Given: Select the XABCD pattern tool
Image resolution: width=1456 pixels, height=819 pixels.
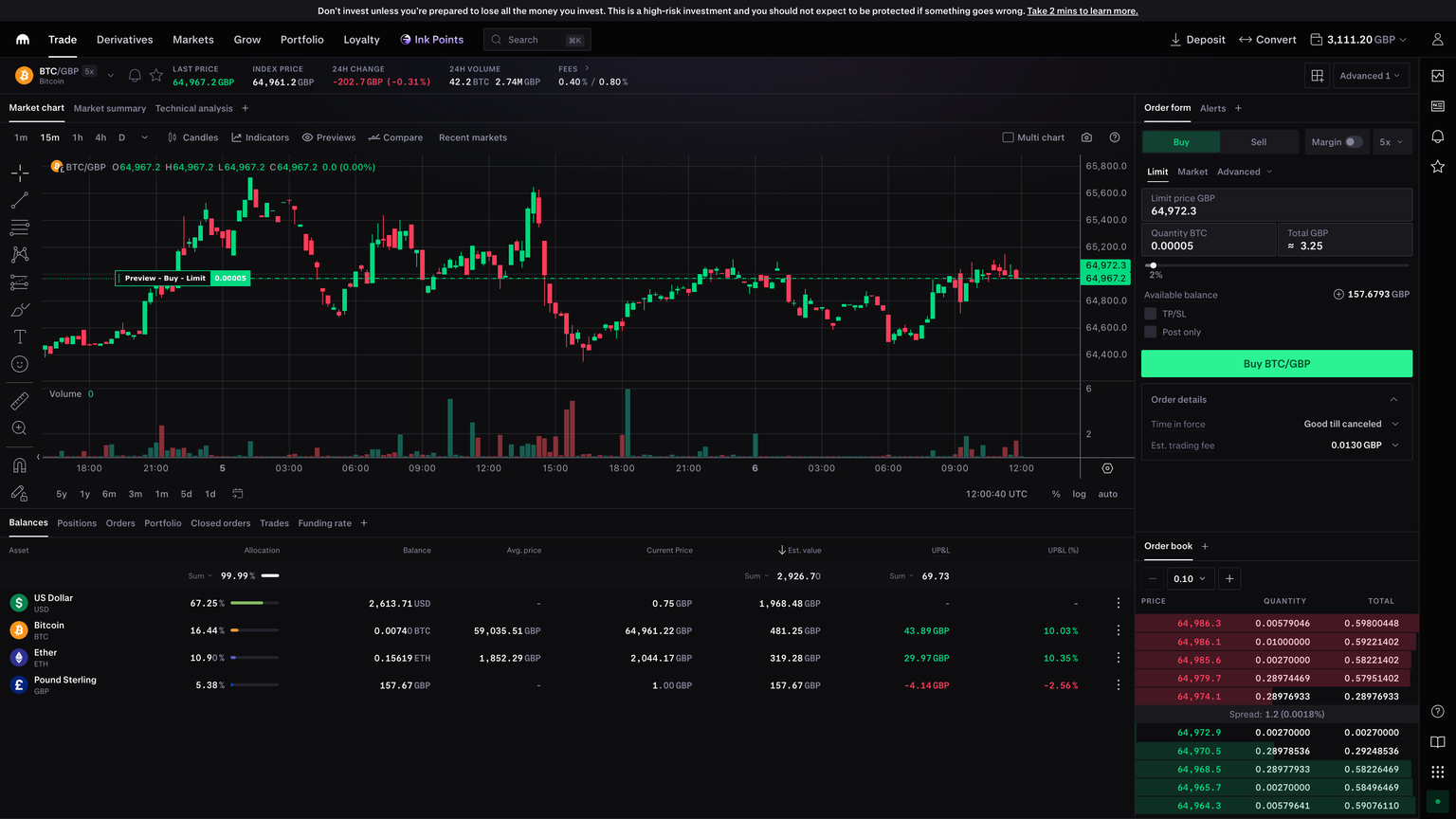Looking at the screenshot, I should pos(19,255).
